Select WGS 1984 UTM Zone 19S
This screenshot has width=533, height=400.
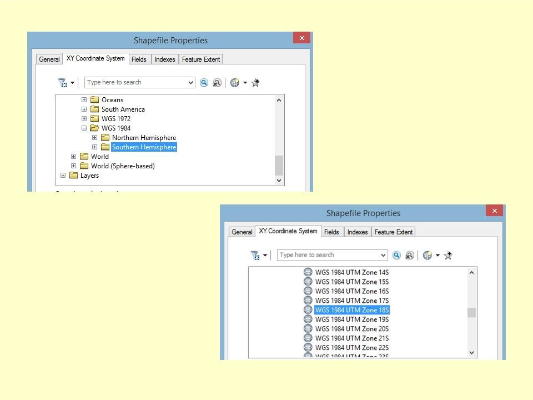(x=352, y=319)
